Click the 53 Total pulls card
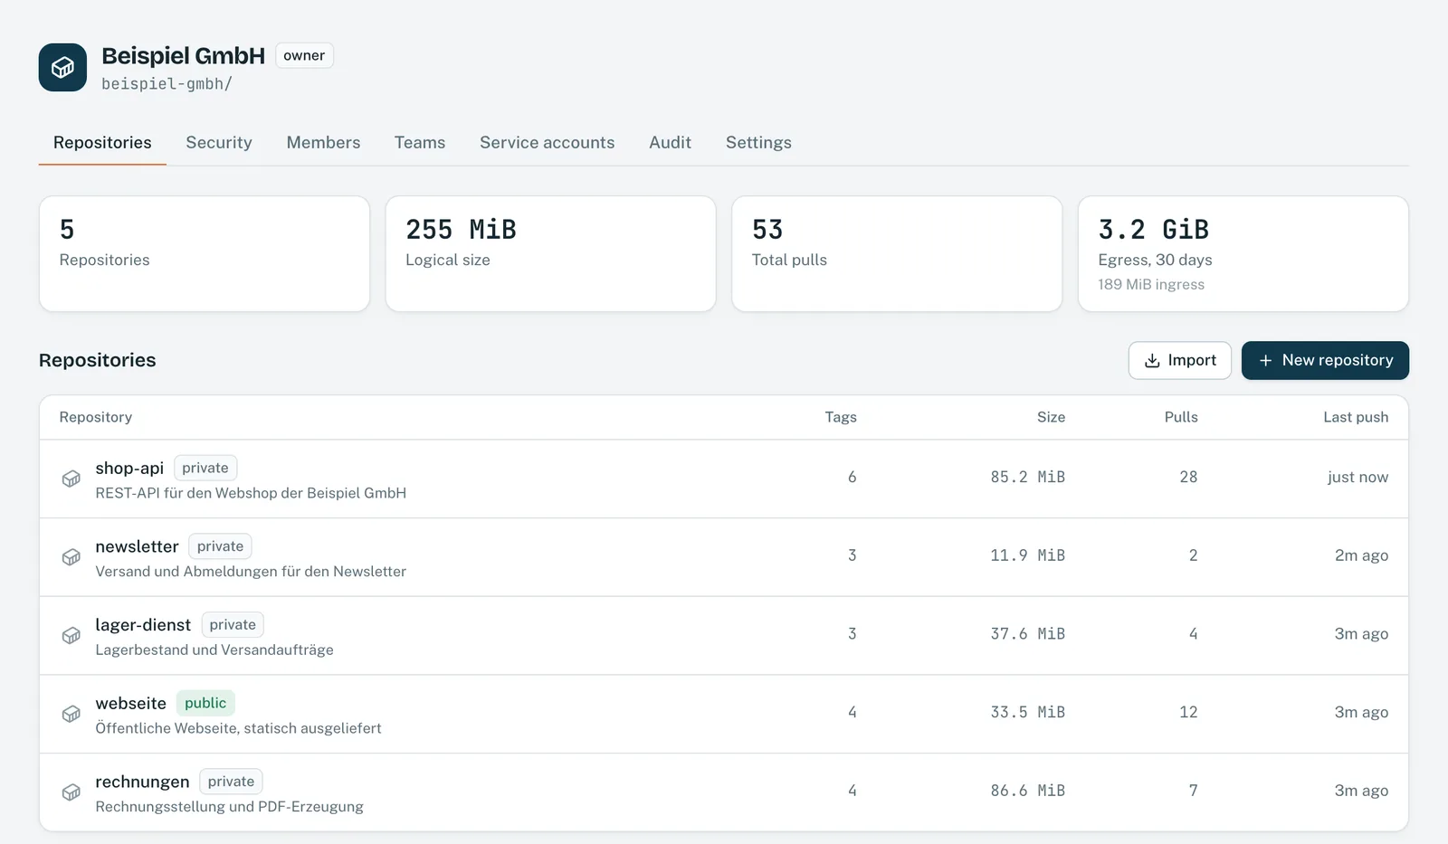1448x844 pixels. pyautogui.click(x=897, y=254)
